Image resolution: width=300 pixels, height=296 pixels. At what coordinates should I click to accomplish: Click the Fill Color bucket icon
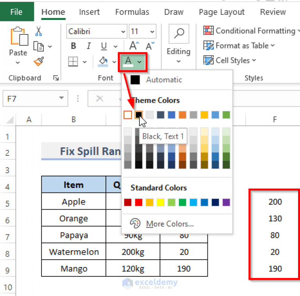103,62
